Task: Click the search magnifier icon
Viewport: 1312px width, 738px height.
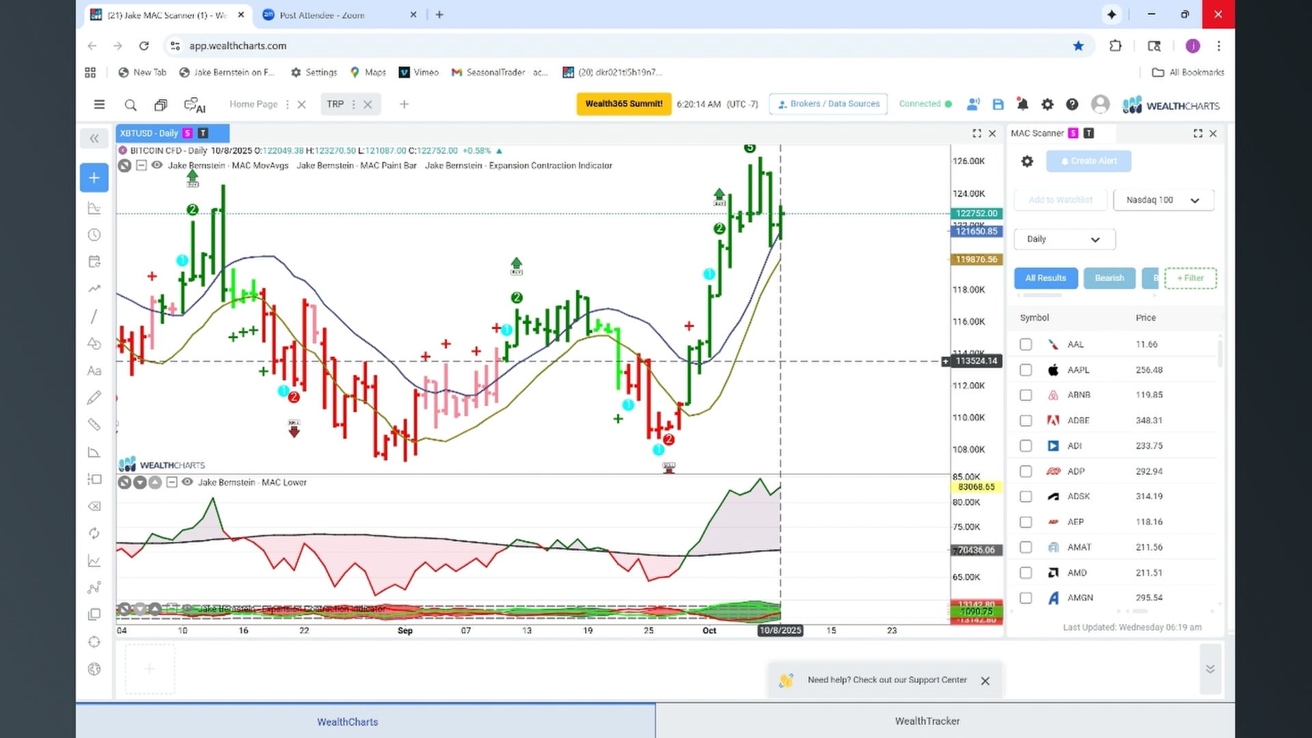Action: [x=131, y=105]
